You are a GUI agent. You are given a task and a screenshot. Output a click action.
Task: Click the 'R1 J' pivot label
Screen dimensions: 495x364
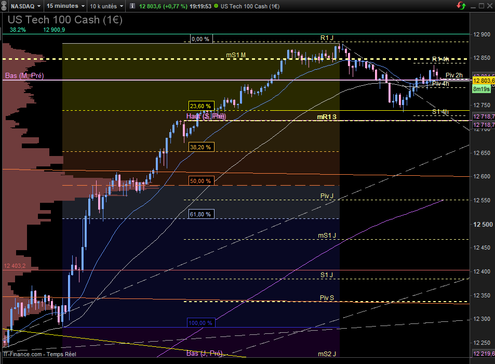tap(327, 38)
